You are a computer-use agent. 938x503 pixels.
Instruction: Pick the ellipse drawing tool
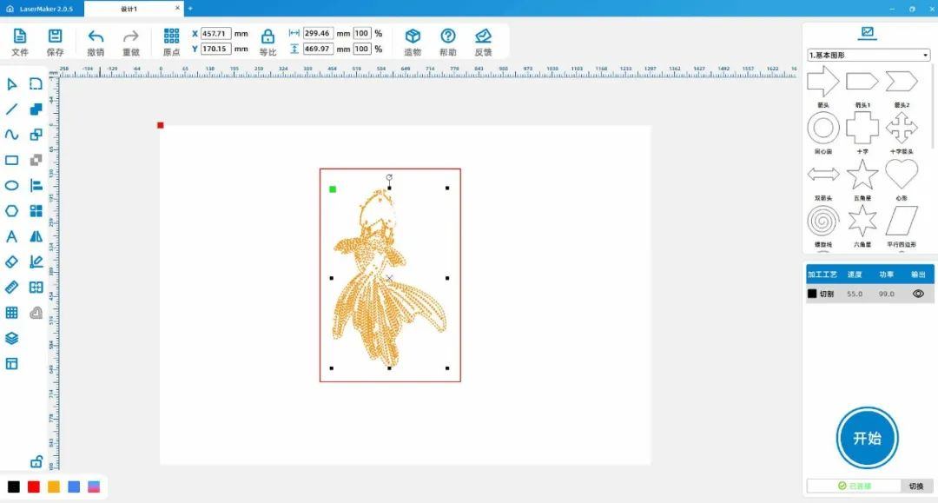[x=12, y=185]
